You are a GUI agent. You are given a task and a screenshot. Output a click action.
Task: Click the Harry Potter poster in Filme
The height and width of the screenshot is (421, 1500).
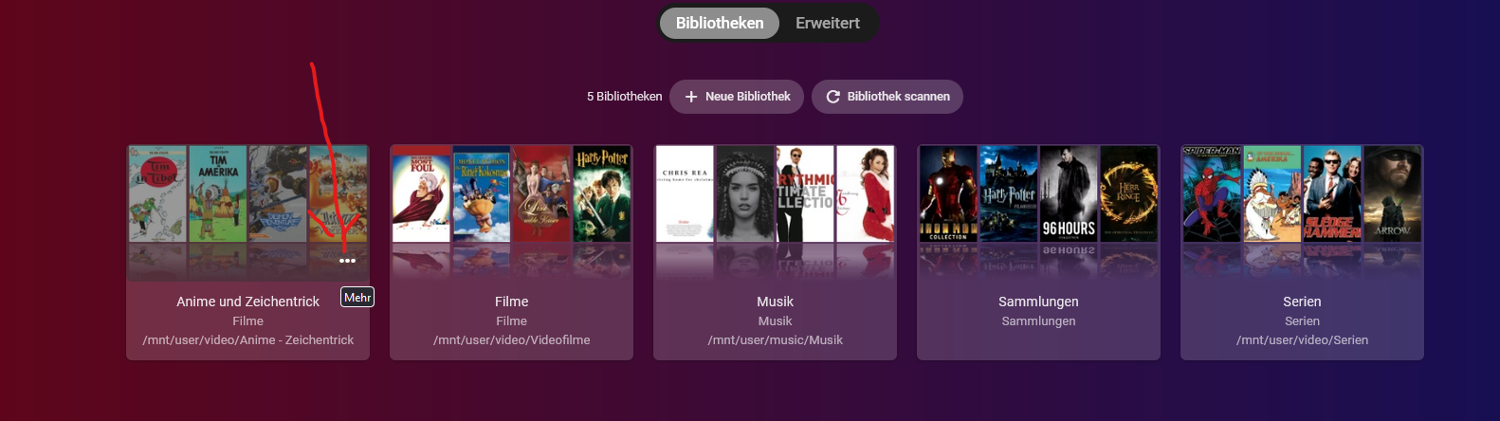(602, 194)
